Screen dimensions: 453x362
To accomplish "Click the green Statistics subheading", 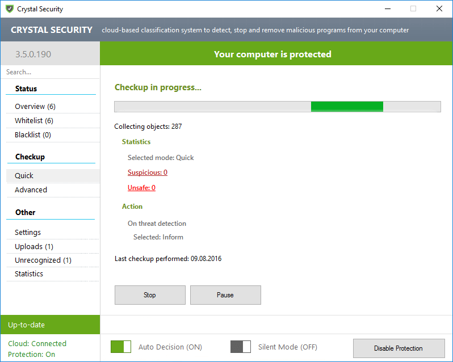I will pyautogui.click(x=136, y=142).
